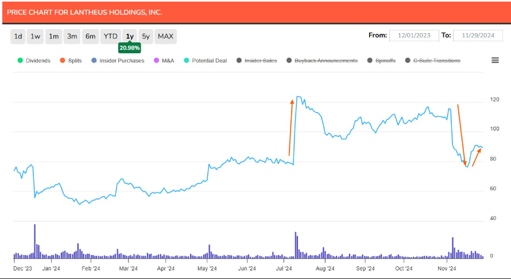This screenshot has width=511, height=279.
Task: Select the 1w time range
Action: point(36,37)
